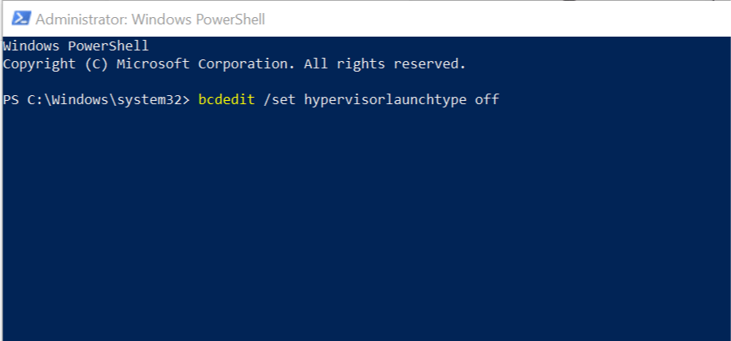Click the word Corporation. in copyright line
Screen dimensions: 731x341
[247, 63]
